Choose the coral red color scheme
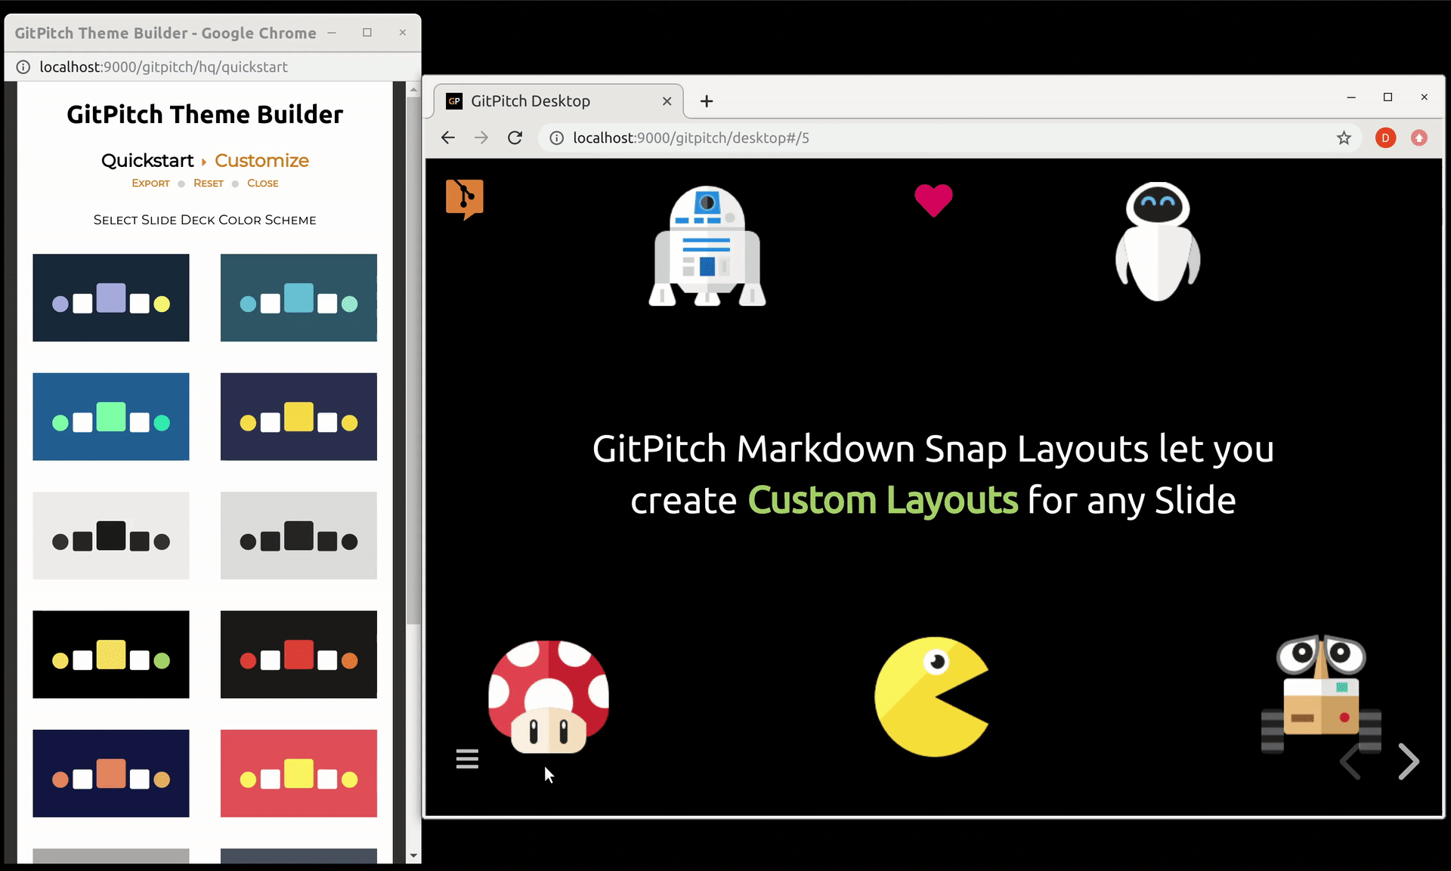 299,773
